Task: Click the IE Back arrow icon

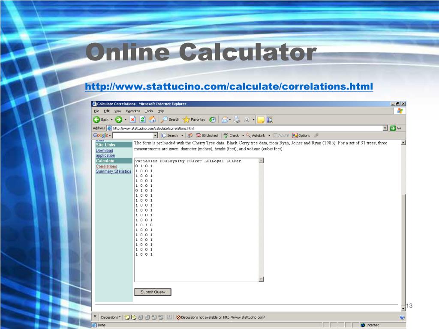Action: (96, 120)
